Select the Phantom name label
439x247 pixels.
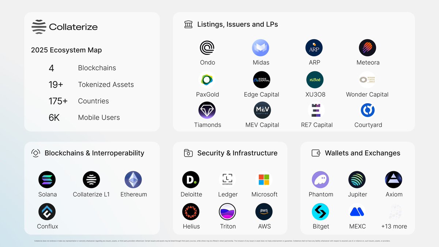(321, 194)
